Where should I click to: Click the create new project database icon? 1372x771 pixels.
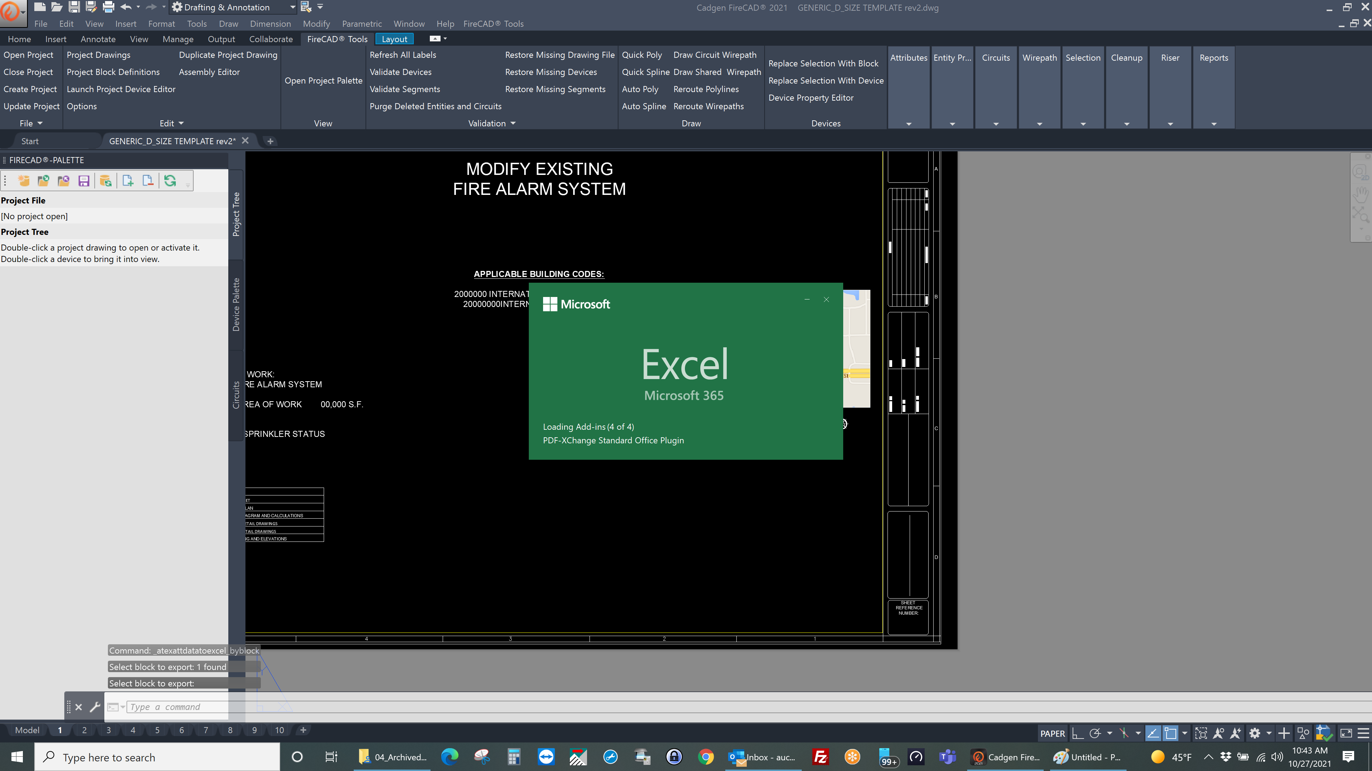point(24,181)
